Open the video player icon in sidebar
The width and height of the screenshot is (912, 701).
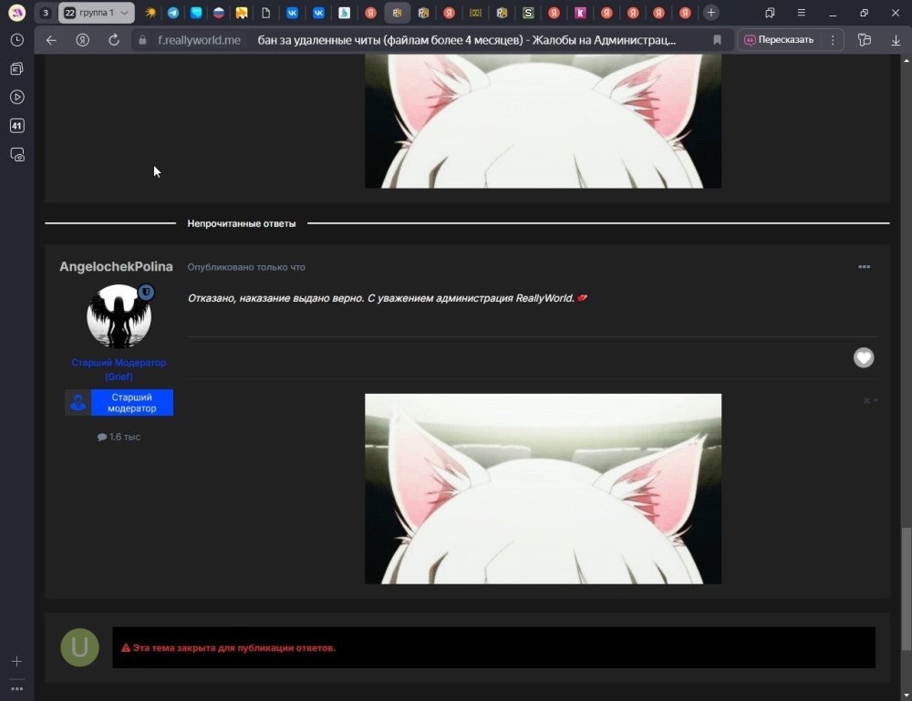click(16, 97)
